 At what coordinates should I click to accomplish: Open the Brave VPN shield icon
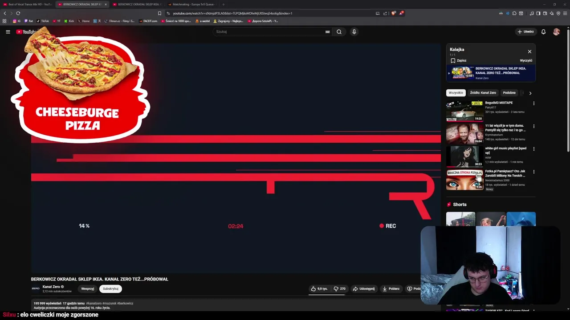pyautogui.click(x=558, y=13)
